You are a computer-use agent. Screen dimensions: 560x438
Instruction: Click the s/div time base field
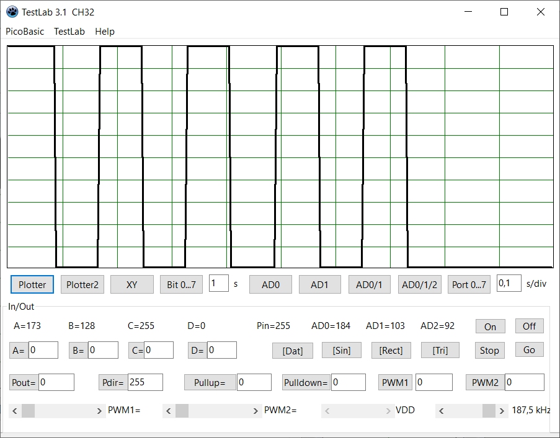point(509,283)
